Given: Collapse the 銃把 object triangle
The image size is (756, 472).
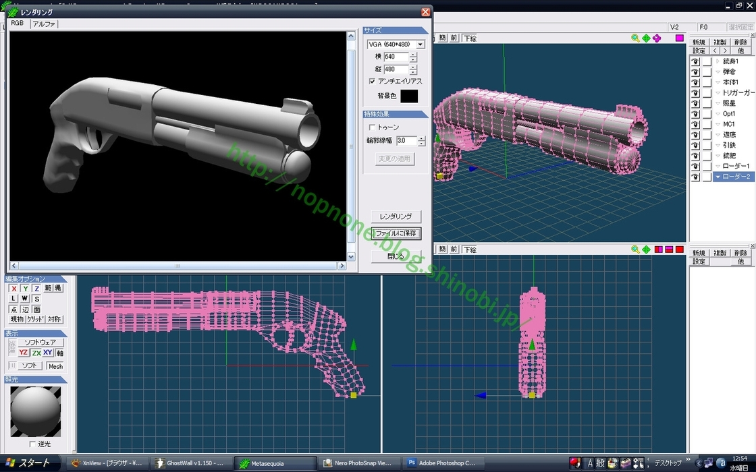Looking at the screenshot, I should tap(718, 156).
